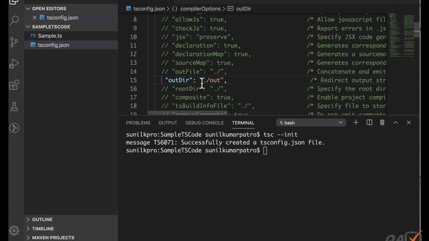The width and height of the screenshot is (429, 241).
Task: Open the Search view in activity bar
Action: [14, 20]
